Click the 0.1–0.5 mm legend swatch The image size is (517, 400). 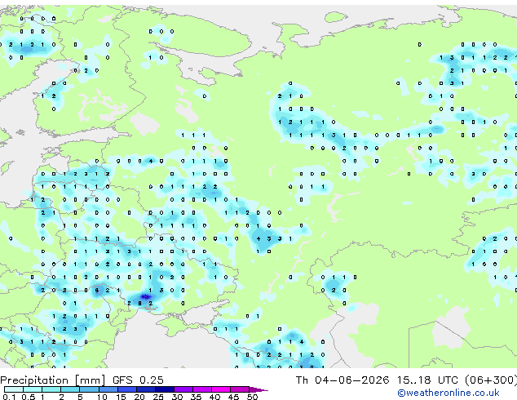[x=14, y=389]
